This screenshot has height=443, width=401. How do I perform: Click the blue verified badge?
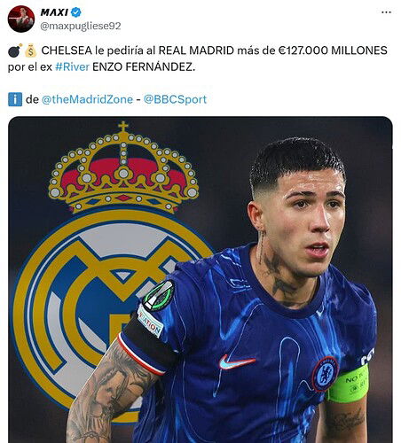point(76,12)
